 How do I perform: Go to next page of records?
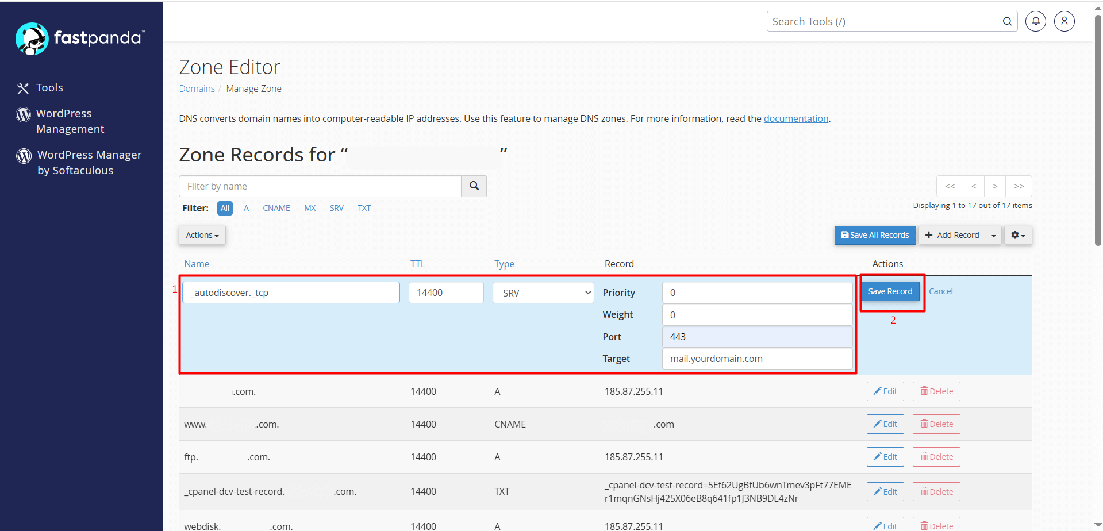(x=995, y=186)
